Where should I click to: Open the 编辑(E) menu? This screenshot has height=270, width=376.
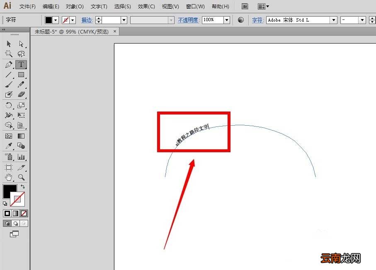[51, 7]
